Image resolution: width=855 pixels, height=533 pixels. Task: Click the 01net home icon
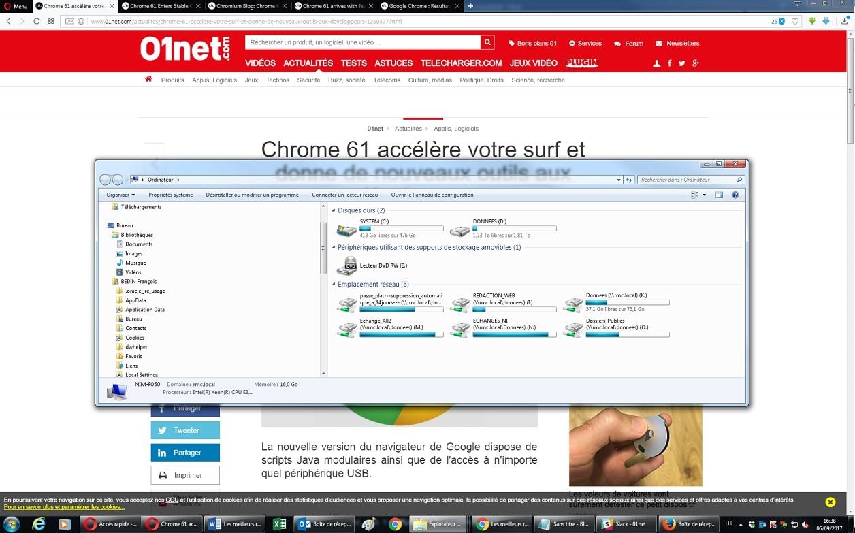click(148, 79)
